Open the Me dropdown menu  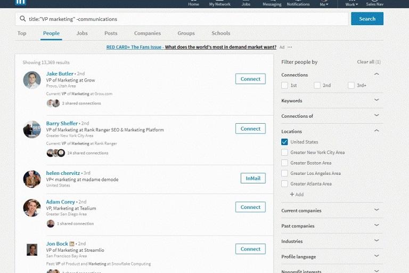click(324, 3)
